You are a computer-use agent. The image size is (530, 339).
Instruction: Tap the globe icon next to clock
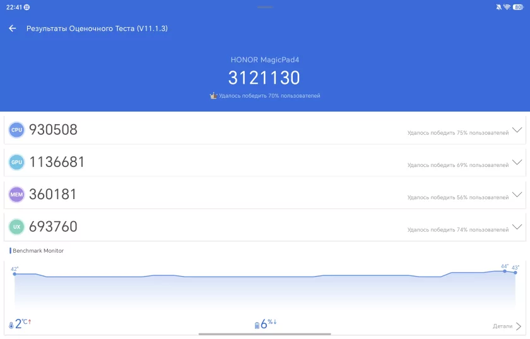click(x=26, y=7)
